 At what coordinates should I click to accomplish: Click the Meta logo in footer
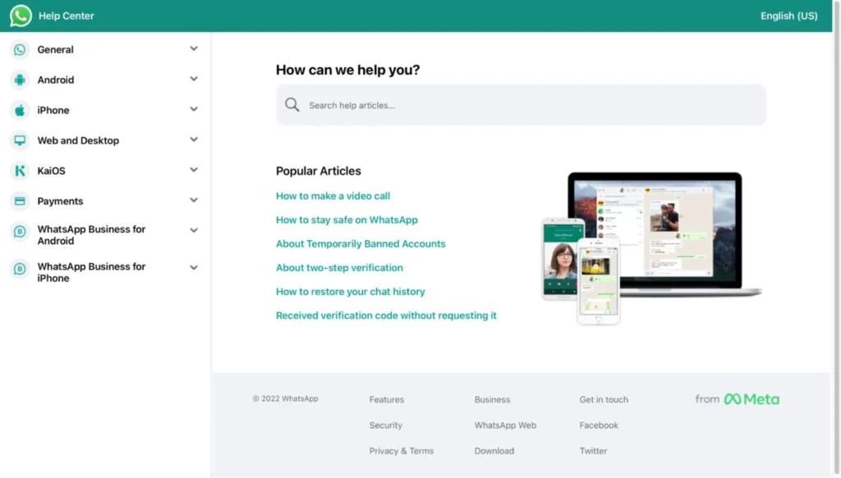click(751, 399)
